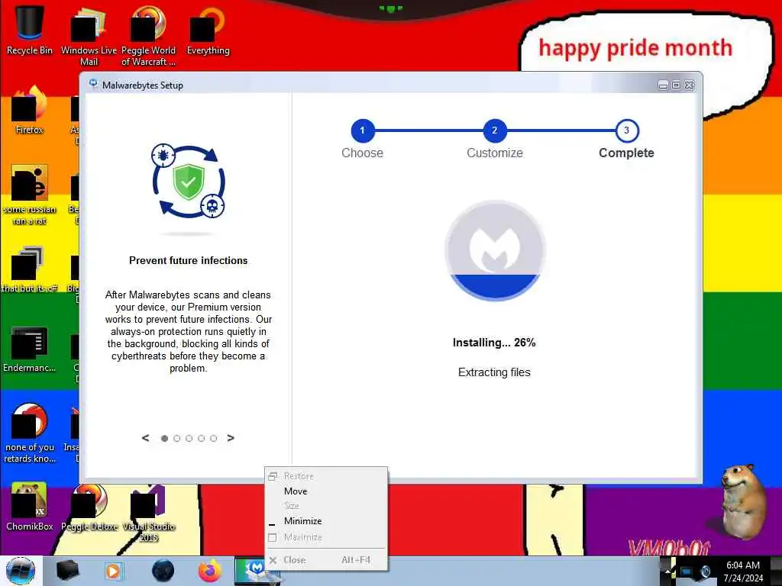The height and width of the screenshot is (586, 782).
Task: Select Restore in the window menu
Action: (x=326, y=476)
